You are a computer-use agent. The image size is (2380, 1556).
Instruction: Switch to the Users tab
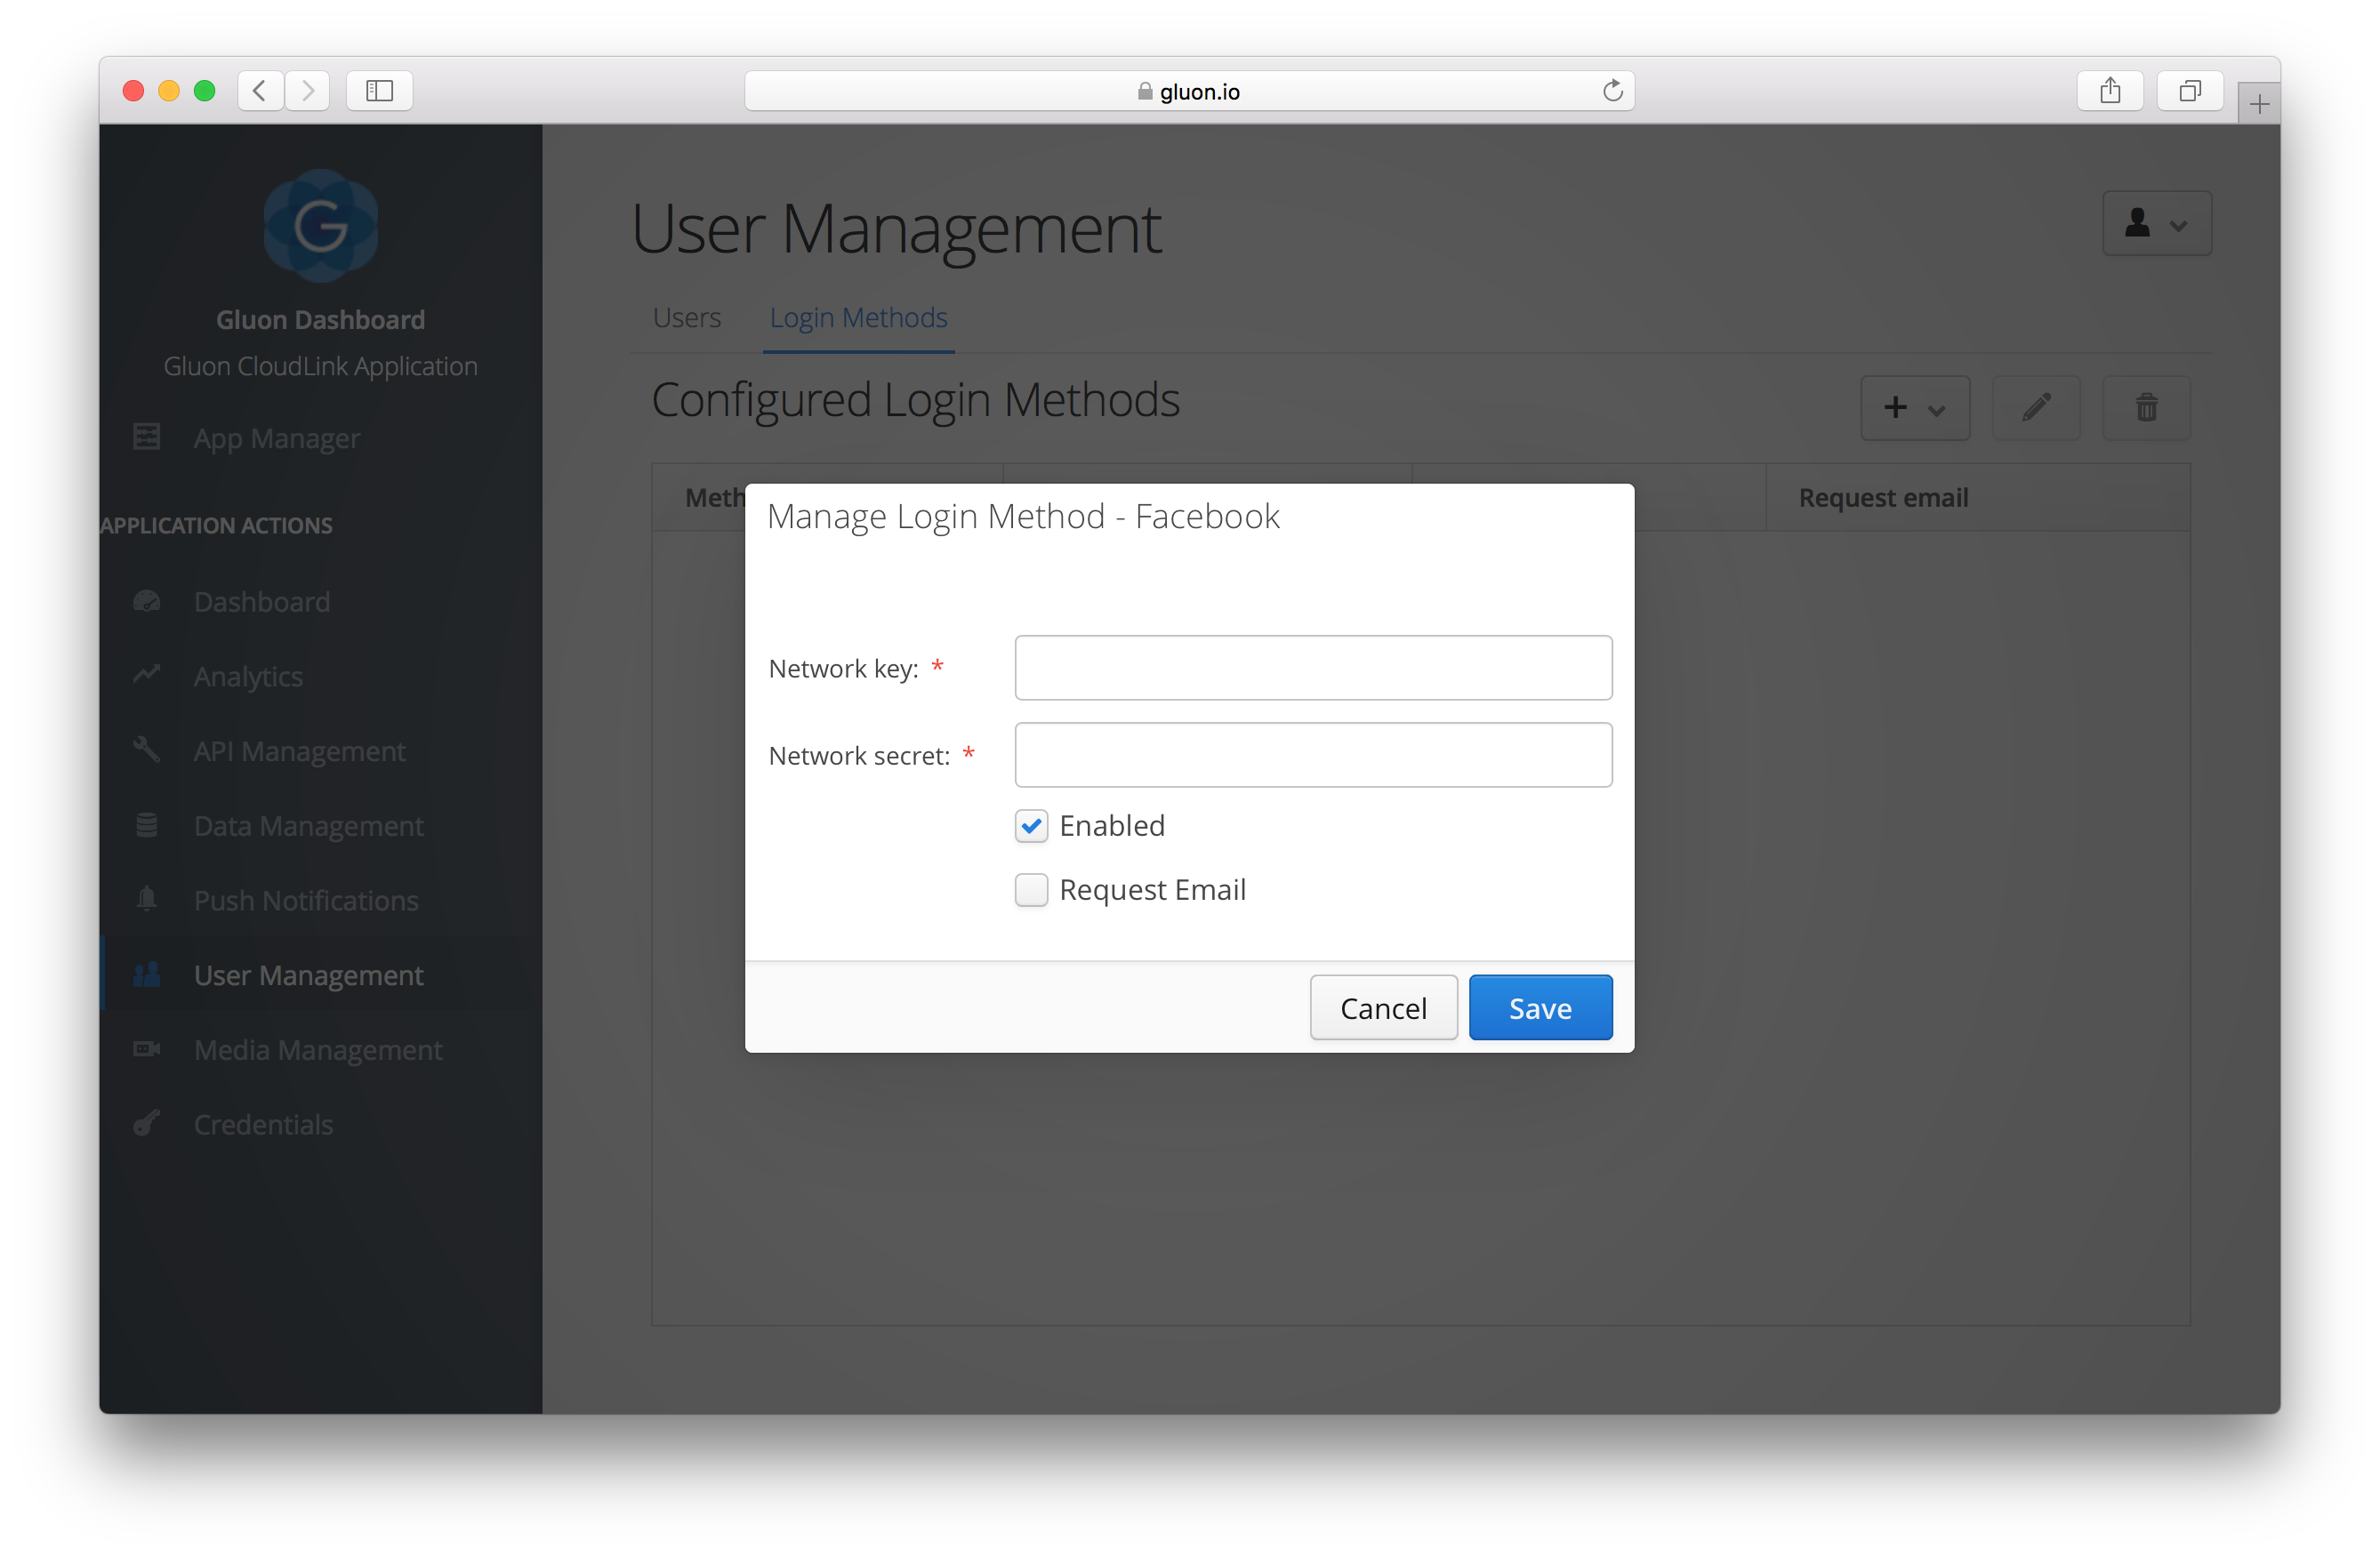[x=685, y=316]
